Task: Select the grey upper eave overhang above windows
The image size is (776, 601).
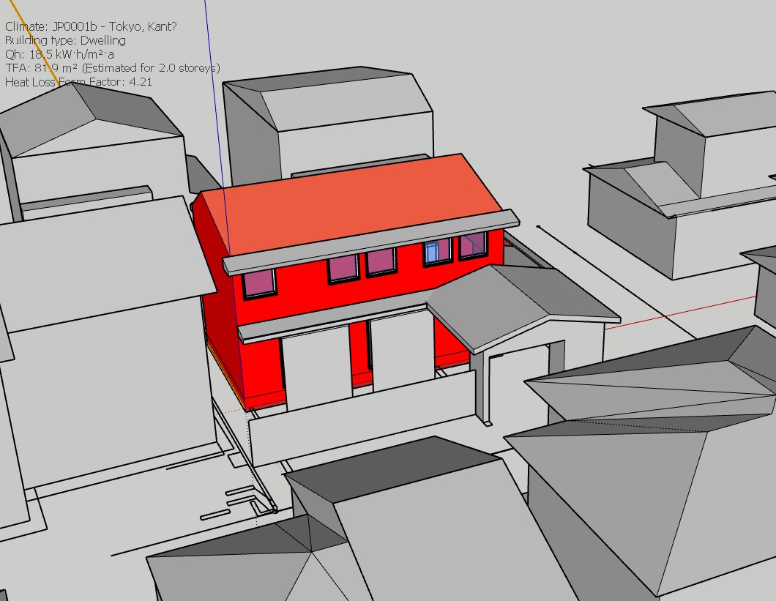Action: coord(370,242)
